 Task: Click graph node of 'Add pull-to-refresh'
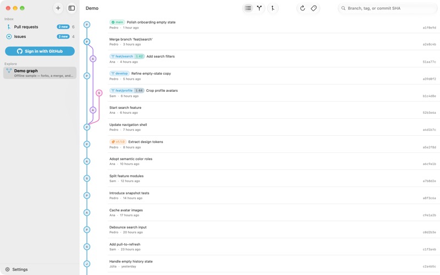[87, 246]
